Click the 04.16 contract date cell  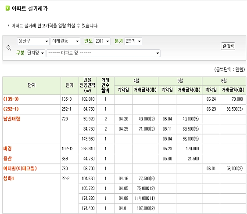123,178
